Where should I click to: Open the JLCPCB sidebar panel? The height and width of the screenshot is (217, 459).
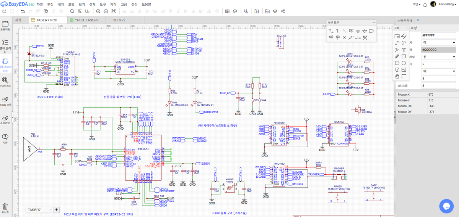5,119
